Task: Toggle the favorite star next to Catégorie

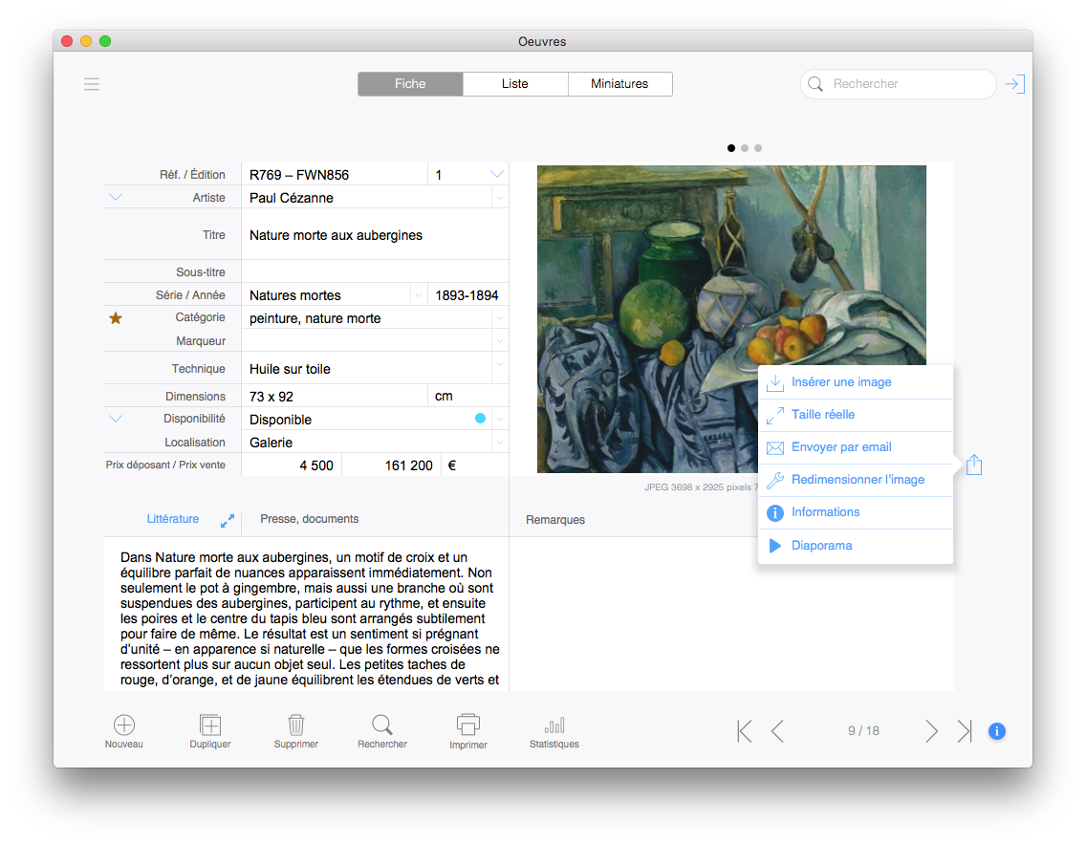Action: (116, 318)
